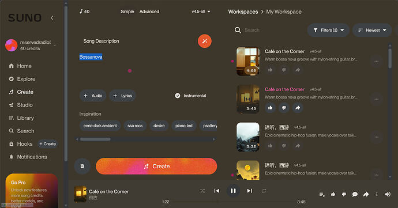Dislike the 3:45 Café on the Corner song
Image resolution: width=398 pixels, height=208 pixels.
284,108
